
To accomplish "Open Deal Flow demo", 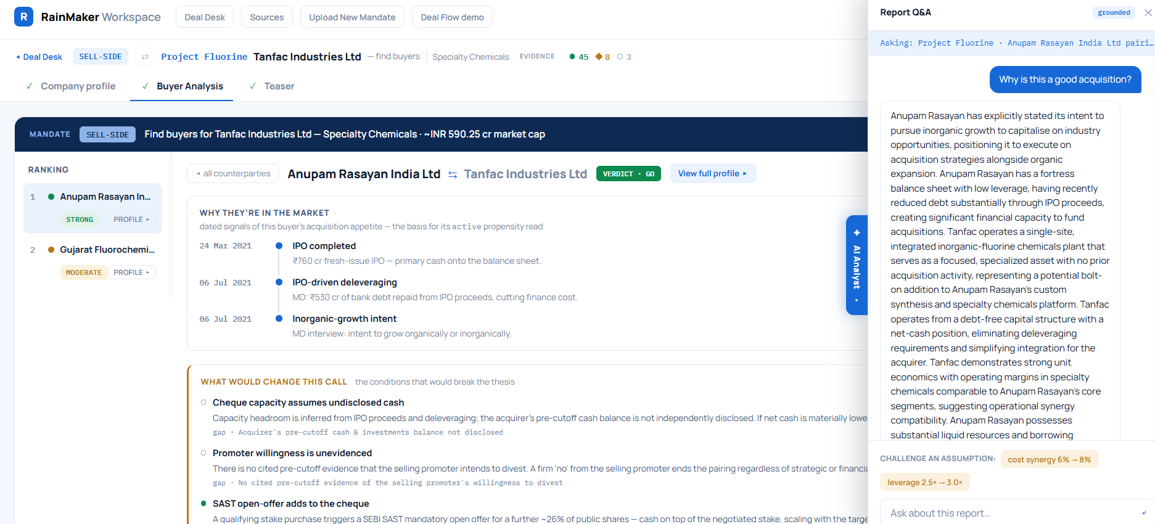I will [452, 17].
